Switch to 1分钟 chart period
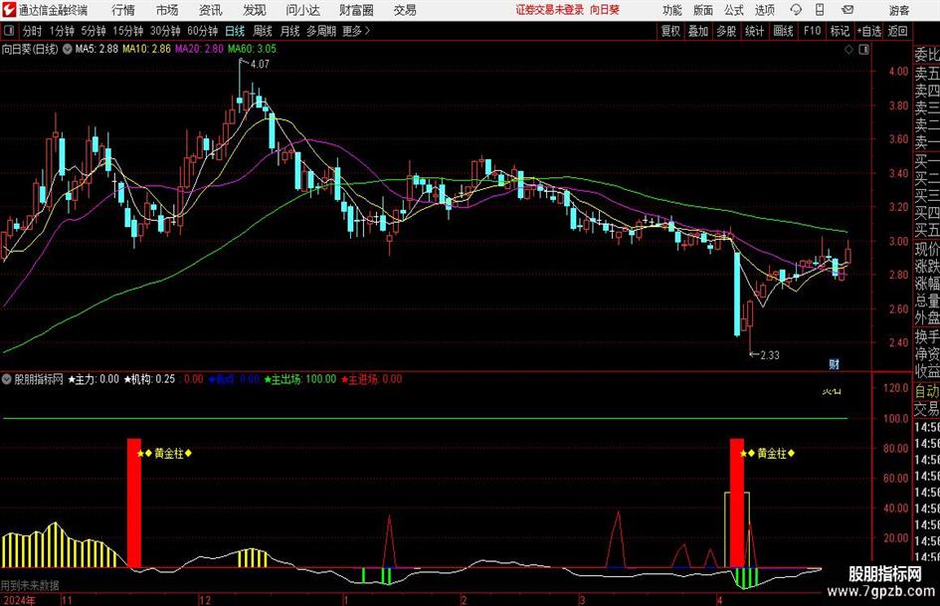940x606 pixels. (62, 31)
